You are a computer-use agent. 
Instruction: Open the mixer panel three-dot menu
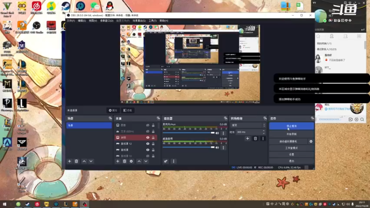173,161
